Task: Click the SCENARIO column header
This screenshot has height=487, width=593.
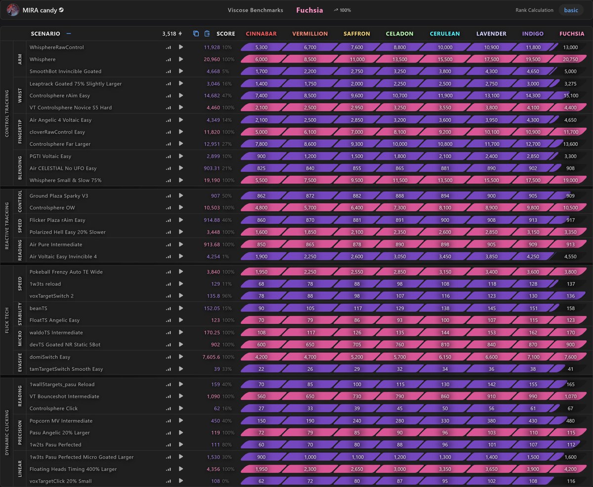Action: [x=45, y=34]
